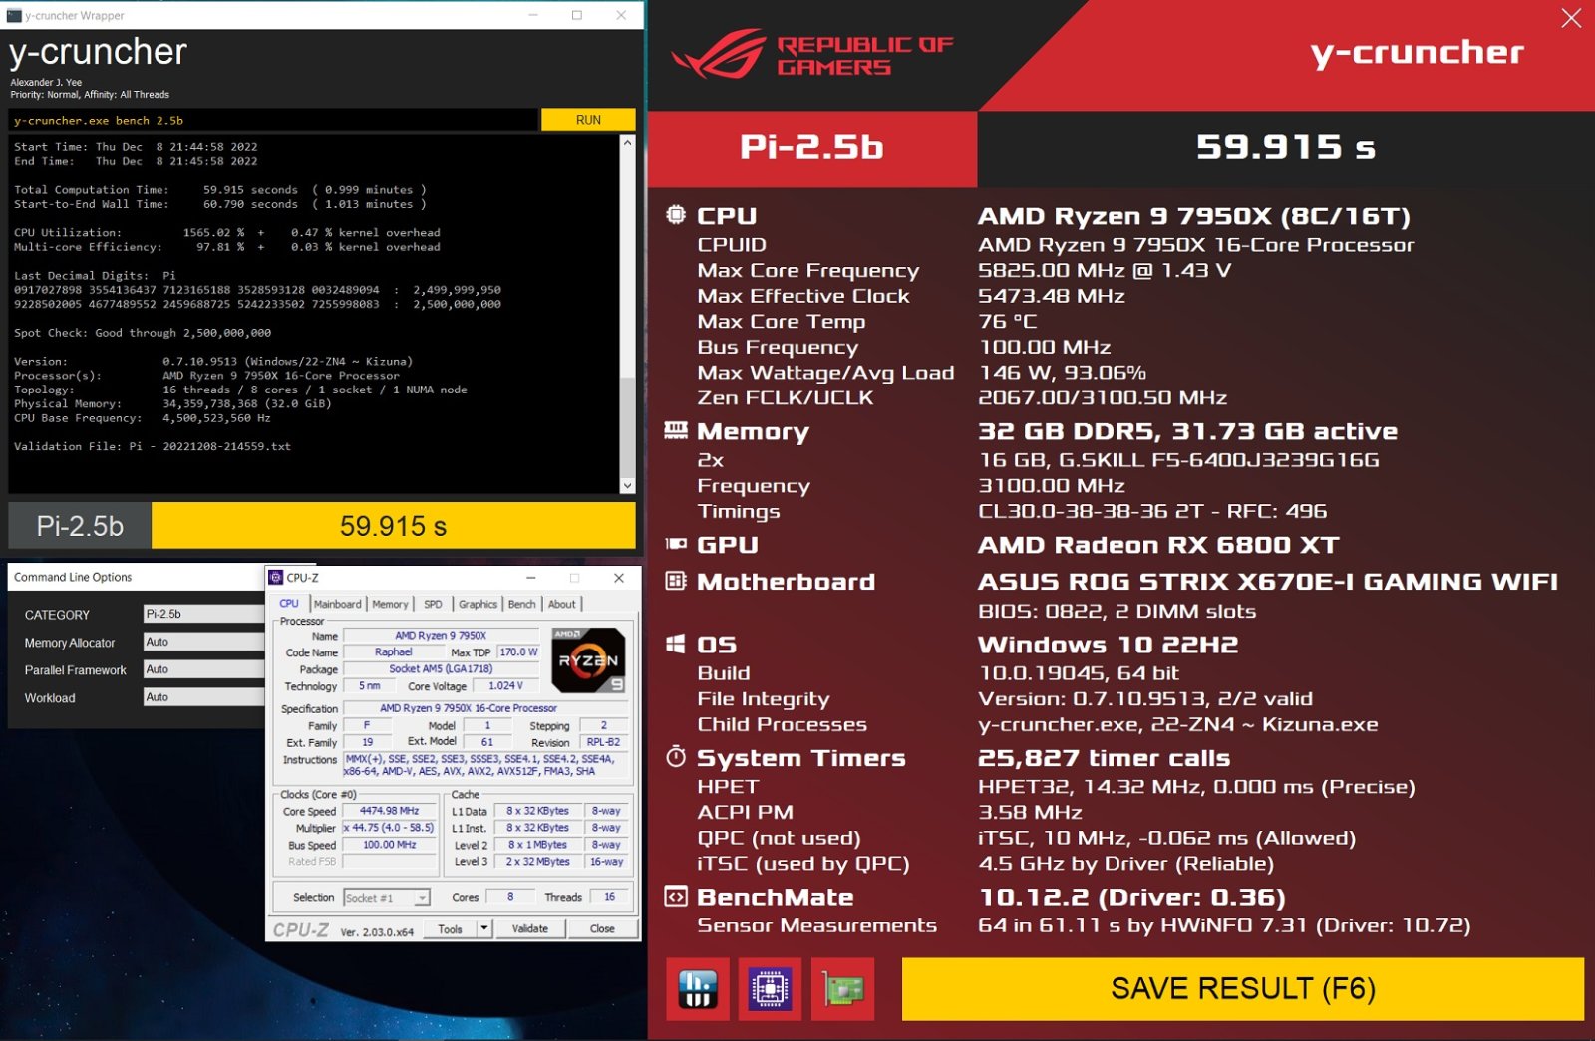Screen dimensions: 1595x1041
Task: Click the scroll down arrow of console output
Action: [x=627, y=486]
